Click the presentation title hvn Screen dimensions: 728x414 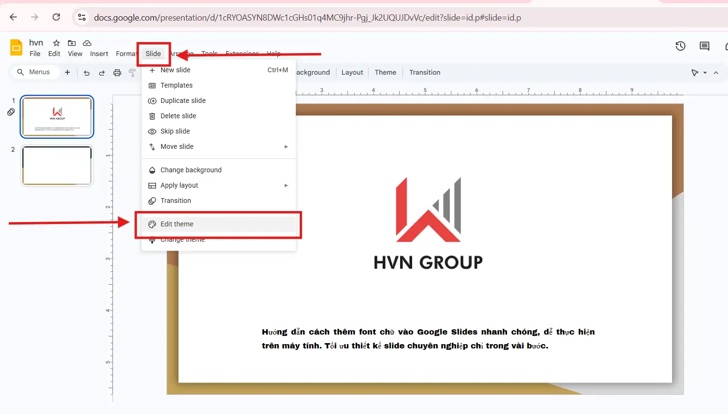(36, 43)
